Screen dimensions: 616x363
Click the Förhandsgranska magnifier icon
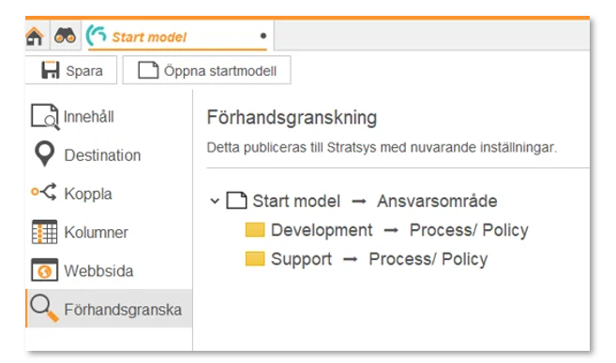click(x=44, y=308)
